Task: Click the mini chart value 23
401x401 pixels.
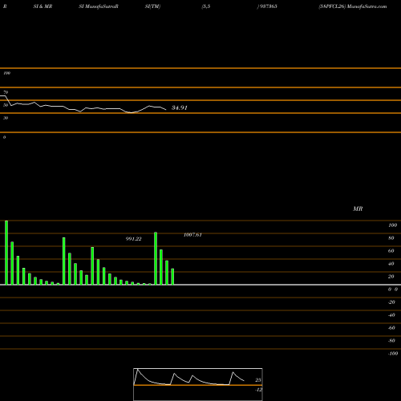Action: pos(258,380)
